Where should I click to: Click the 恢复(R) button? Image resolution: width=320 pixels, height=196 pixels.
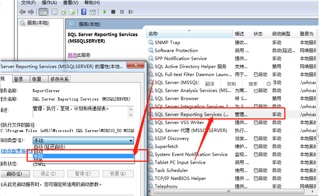(118, 174)
